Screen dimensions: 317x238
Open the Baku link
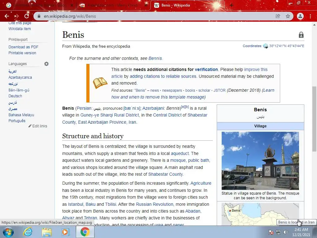91,204
